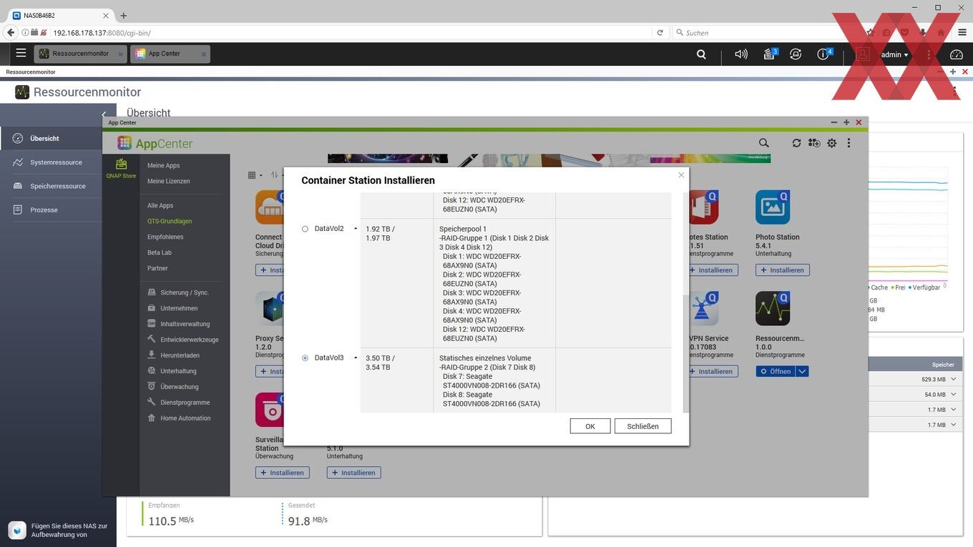Screen dimensions: 973x547
Task: Open background tasks icon with badge 3
Action: pyautogui.click(x=770, y=54)
